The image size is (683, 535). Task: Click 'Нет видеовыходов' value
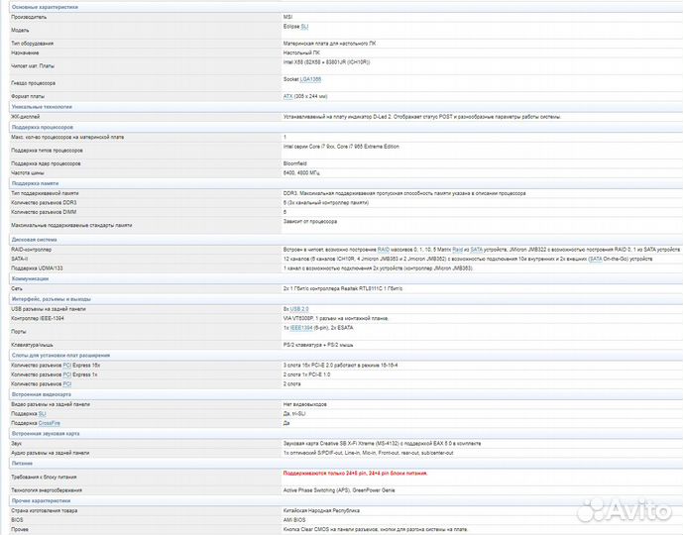tap(305, 404)
